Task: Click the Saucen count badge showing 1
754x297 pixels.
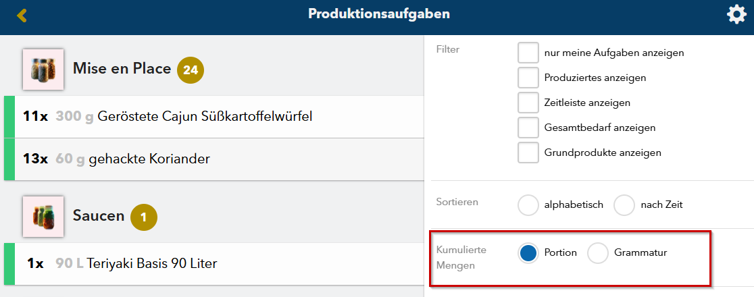Action: (144, 217)
